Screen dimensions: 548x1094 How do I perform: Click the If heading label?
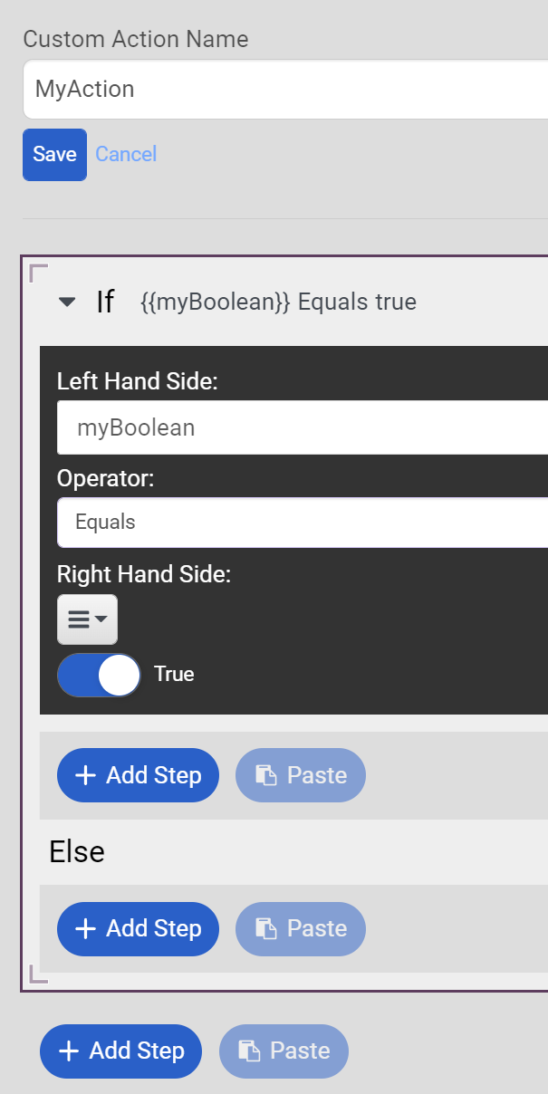click(105, 302)
